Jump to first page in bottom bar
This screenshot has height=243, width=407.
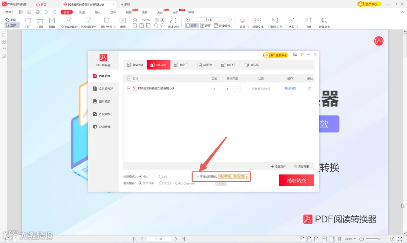tap(135, 239)
